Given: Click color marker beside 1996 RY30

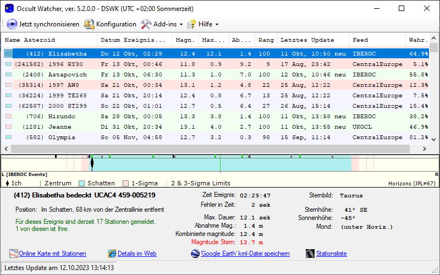Looking at the screenshot, I should click(8, 64).
